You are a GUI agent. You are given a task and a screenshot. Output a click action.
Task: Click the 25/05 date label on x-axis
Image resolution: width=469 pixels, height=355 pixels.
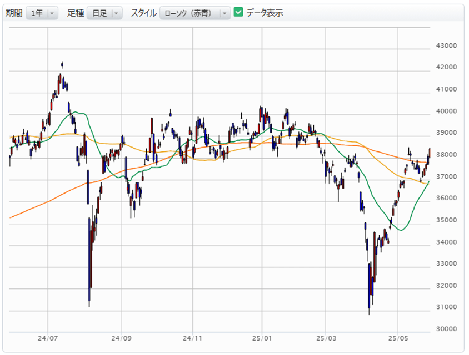click(x=398, y=337)
